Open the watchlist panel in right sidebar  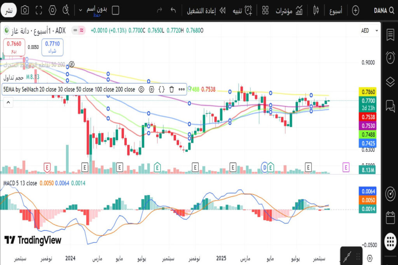coord(390,35)
